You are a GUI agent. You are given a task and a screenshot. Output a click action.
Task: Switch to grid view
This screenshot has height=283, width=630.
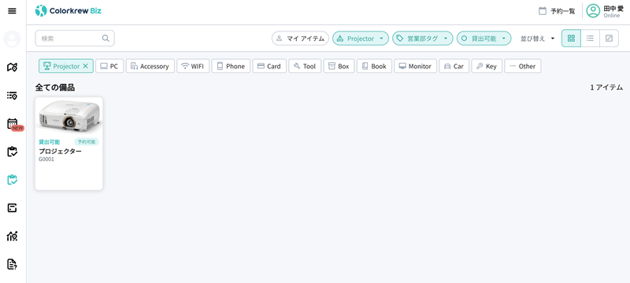click(571, 39)
